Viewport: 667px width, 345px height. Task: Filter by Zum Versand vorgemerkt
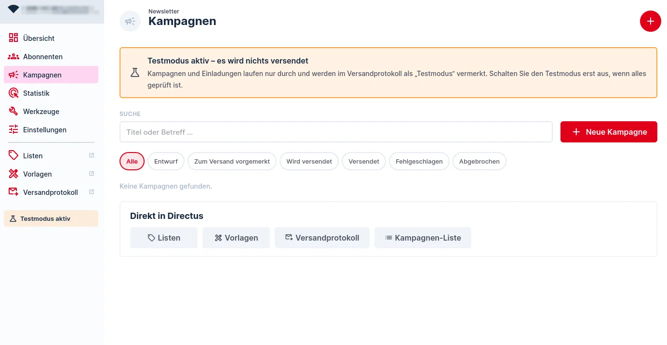(x=232, y=161)
